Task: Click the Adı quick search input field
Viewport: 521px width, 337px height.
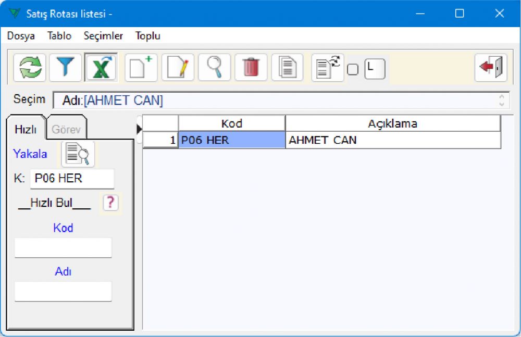Action: point(63,291)
